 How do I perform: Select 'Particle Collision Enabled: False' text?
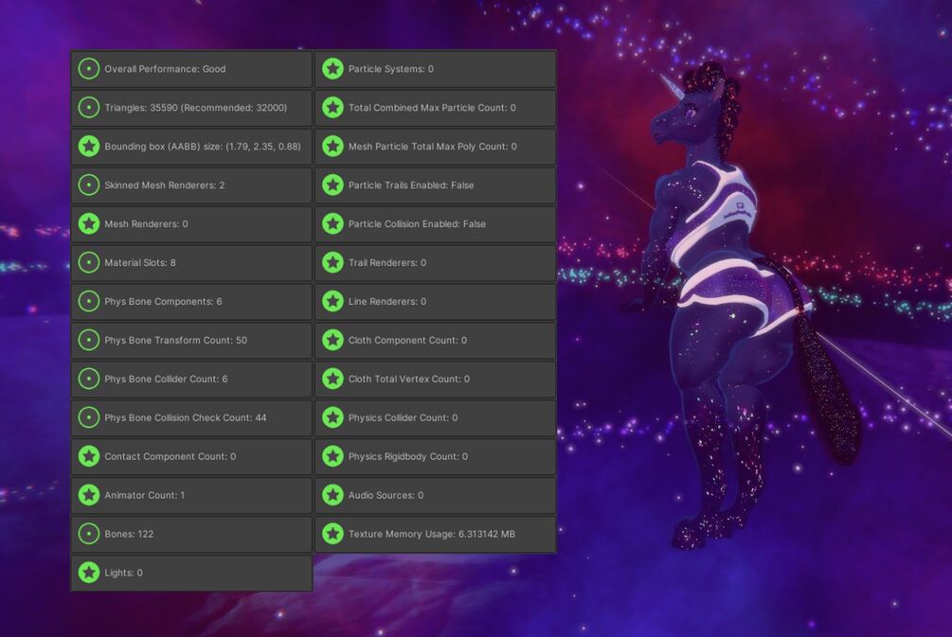(417, 224)
